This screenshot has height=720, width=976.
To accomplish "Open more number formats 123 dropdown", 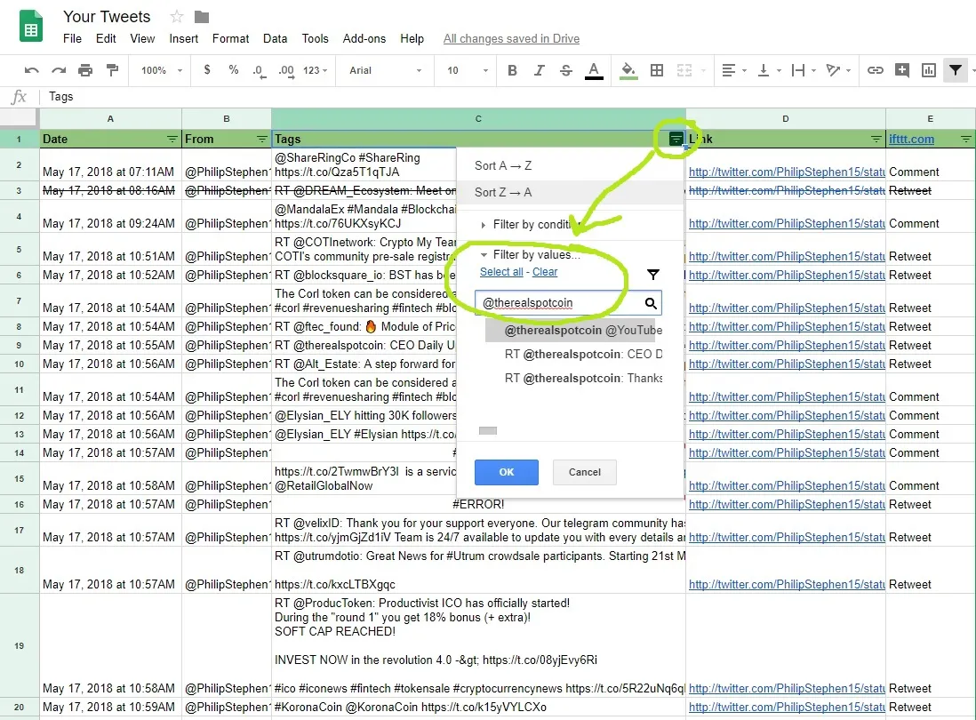I will [x=315, y=70].
